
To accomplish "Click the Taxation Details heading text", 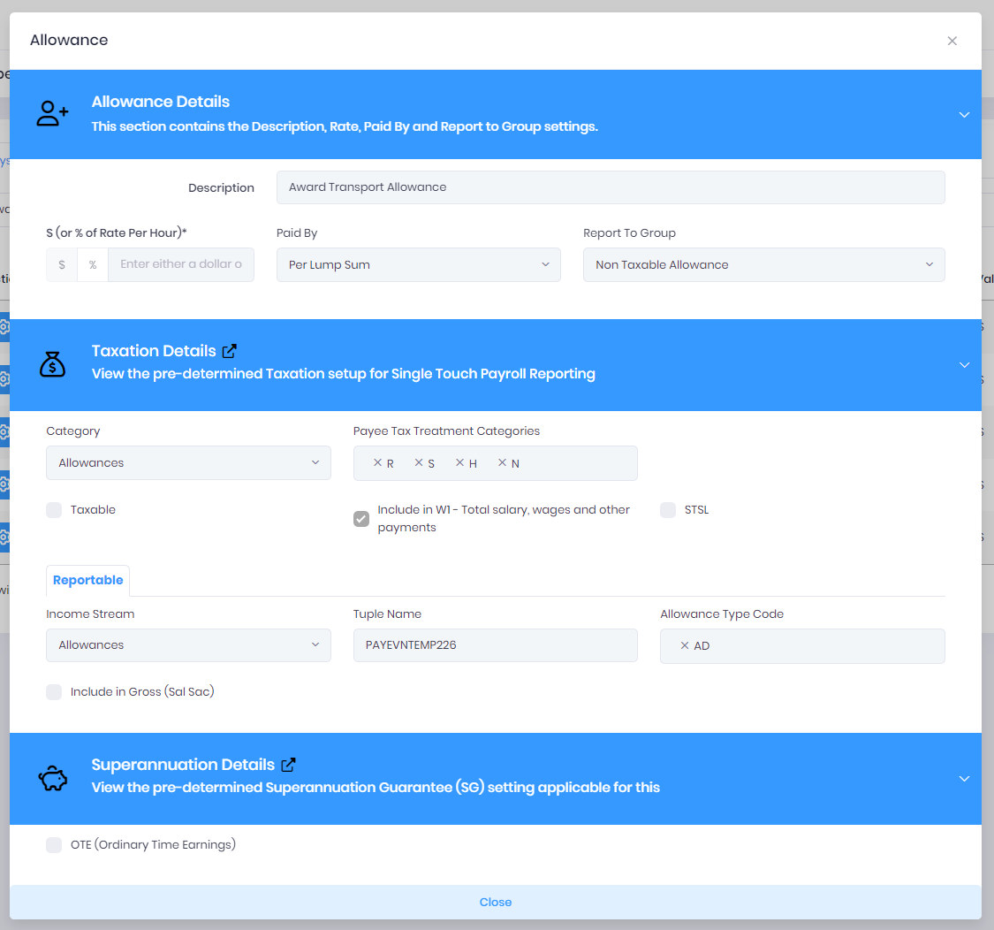I will coord(154,351).
